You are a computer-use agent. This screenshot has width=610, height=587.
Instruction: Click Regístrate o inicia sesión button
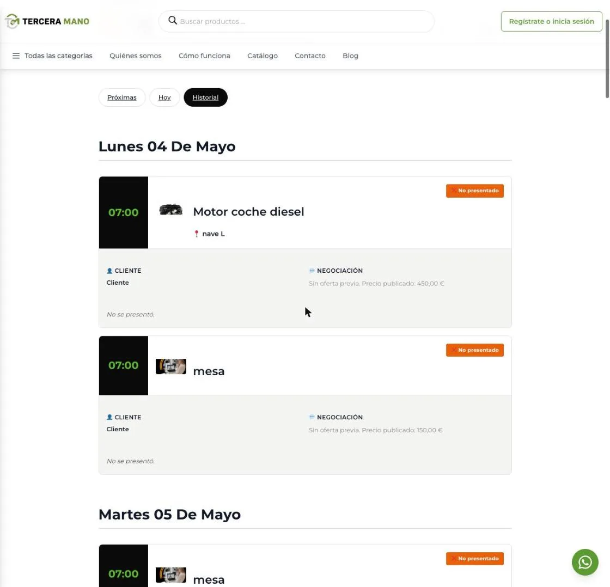[x=551, y=21]
